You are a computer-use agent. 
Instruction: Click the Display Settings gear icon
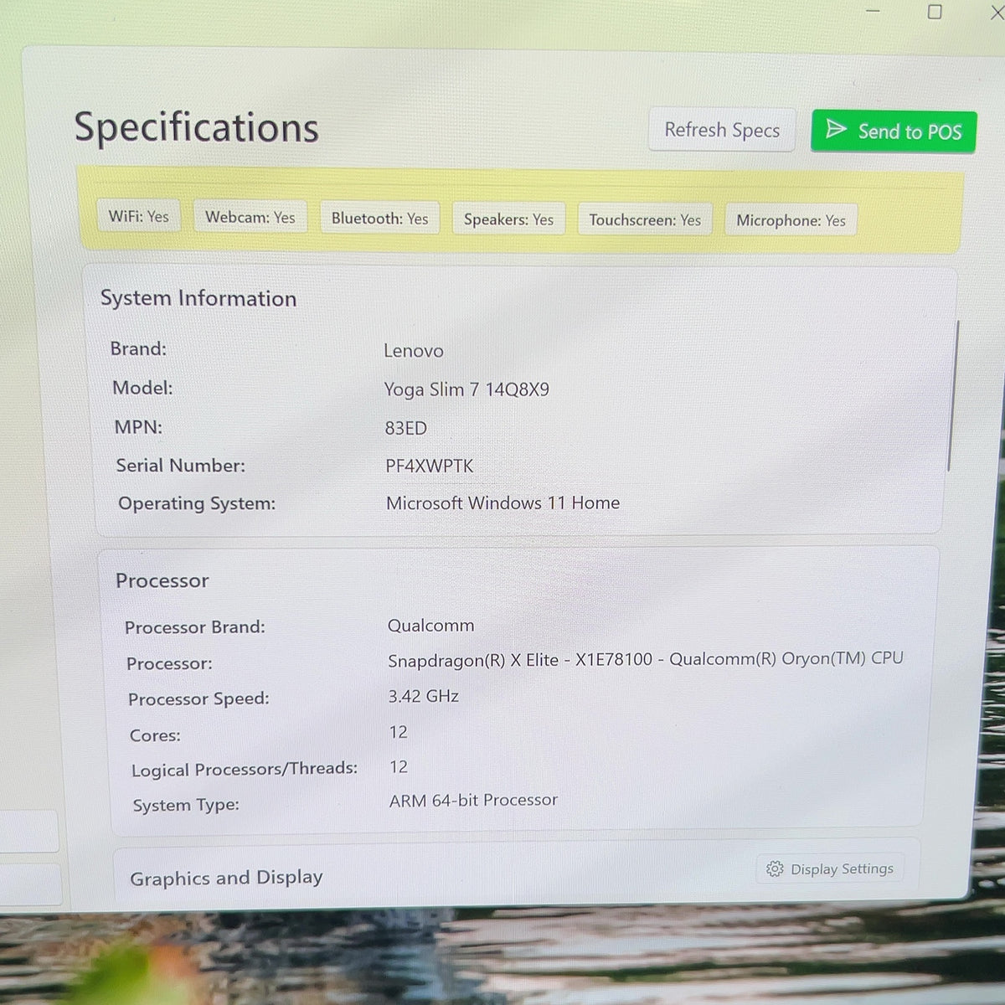[x=775, y=869]
